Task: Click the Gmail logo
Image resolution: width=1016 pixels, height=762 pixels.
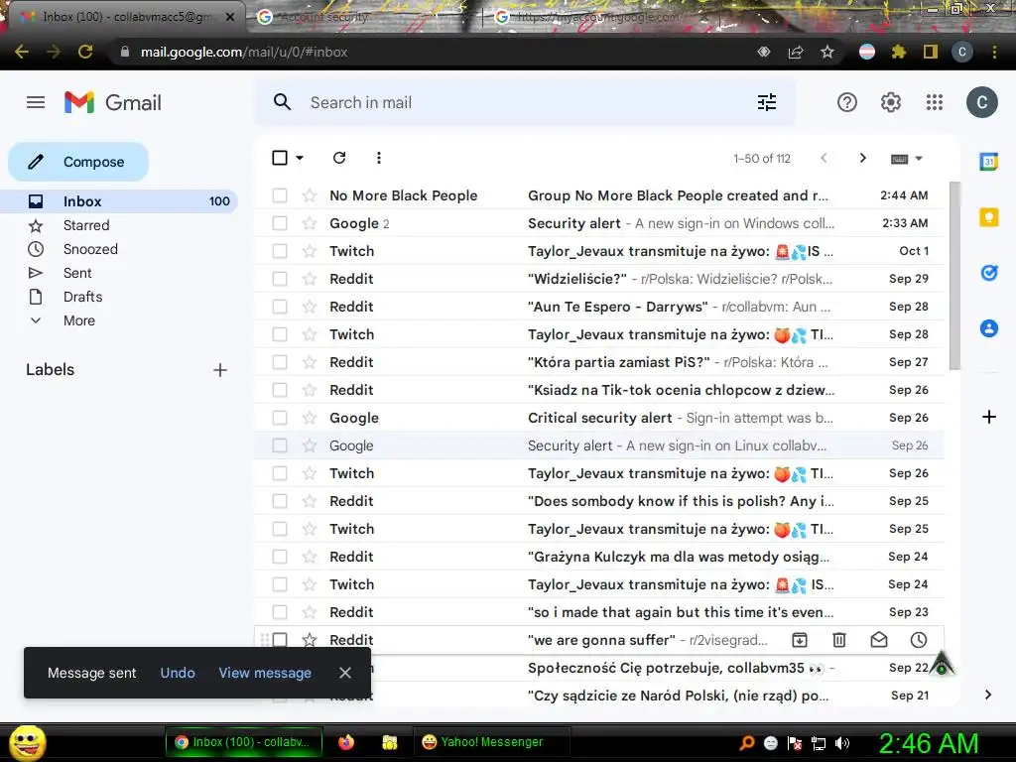Action: tap(113, 102)
